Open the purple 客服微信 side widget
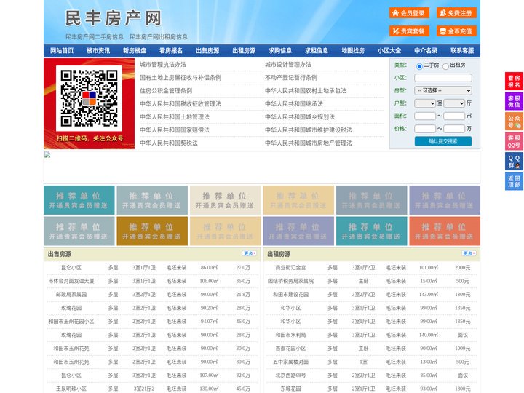The height and width of the screenshot is (393, 524). (x=514, y=101)
